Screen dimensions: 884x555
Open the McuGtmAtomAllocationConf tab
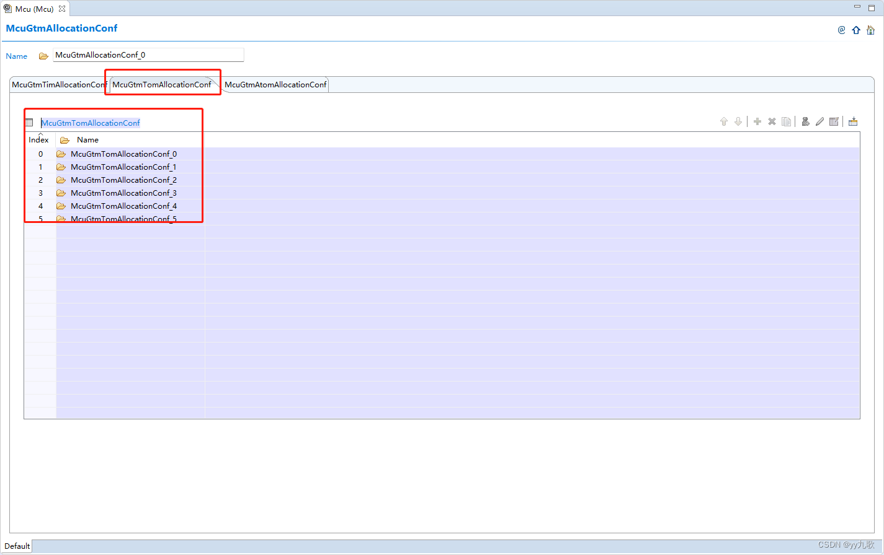[x=275, y=85]
